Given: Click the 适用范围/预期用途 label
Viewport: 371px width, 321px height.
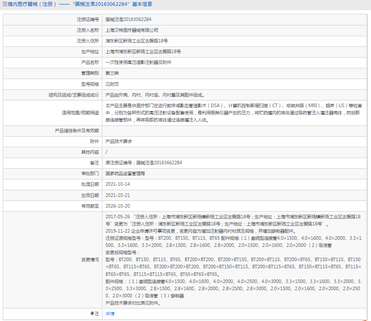Looking at the screenshot, I should tap(80, 113).
